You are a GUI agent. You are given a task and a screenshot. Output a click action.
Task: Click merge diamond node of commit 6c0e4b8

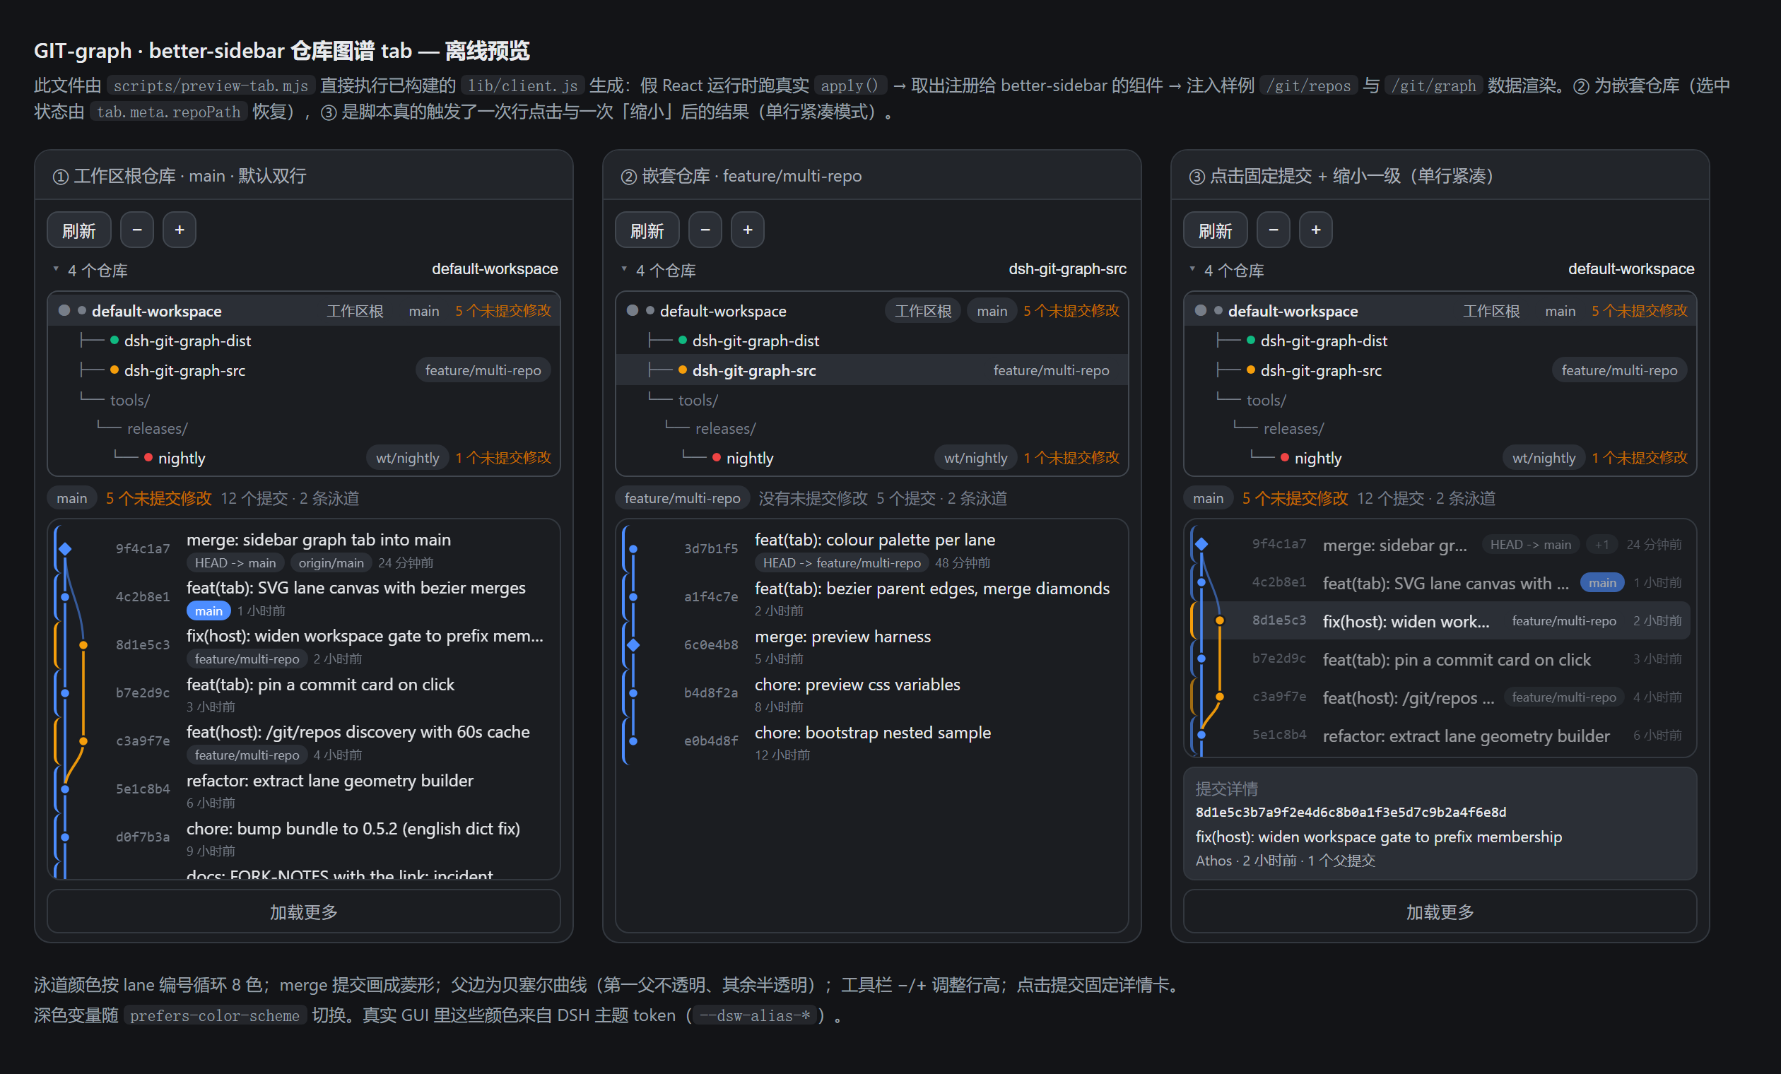click(633, 644)
